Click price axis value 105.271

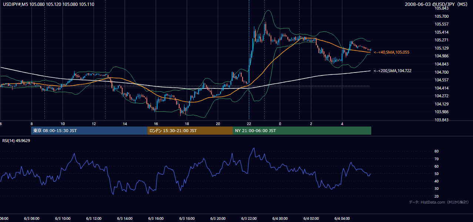click(441, 40)
